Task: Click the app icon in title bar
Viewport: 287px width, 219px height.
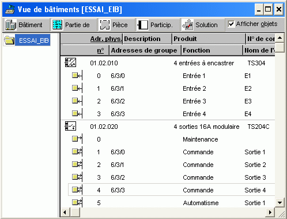Action: [x=10, y=9]
